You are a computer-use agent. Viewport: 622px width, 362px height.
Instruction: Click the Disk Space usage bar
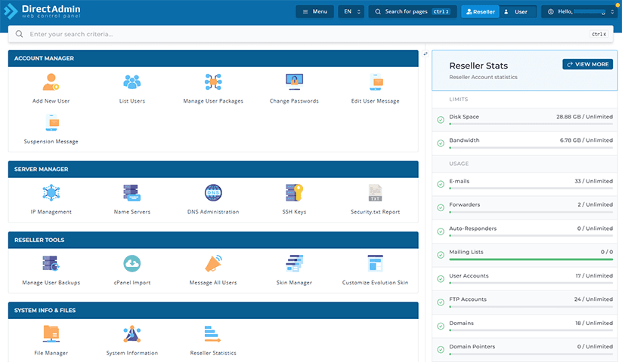(531, 124)
